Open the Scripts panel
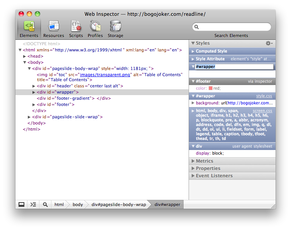 click(76, 29)
